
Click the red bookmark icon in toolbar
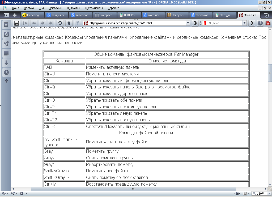coord(268,23)
